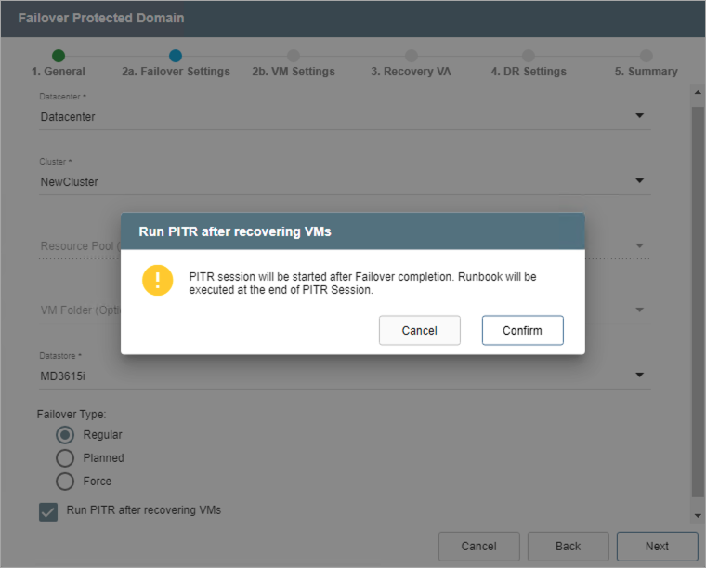This screenshot has height=568, width=706.
Task: Toggle Run PITR after recovering VMs checkbox
Action: [x=48, y=511]
